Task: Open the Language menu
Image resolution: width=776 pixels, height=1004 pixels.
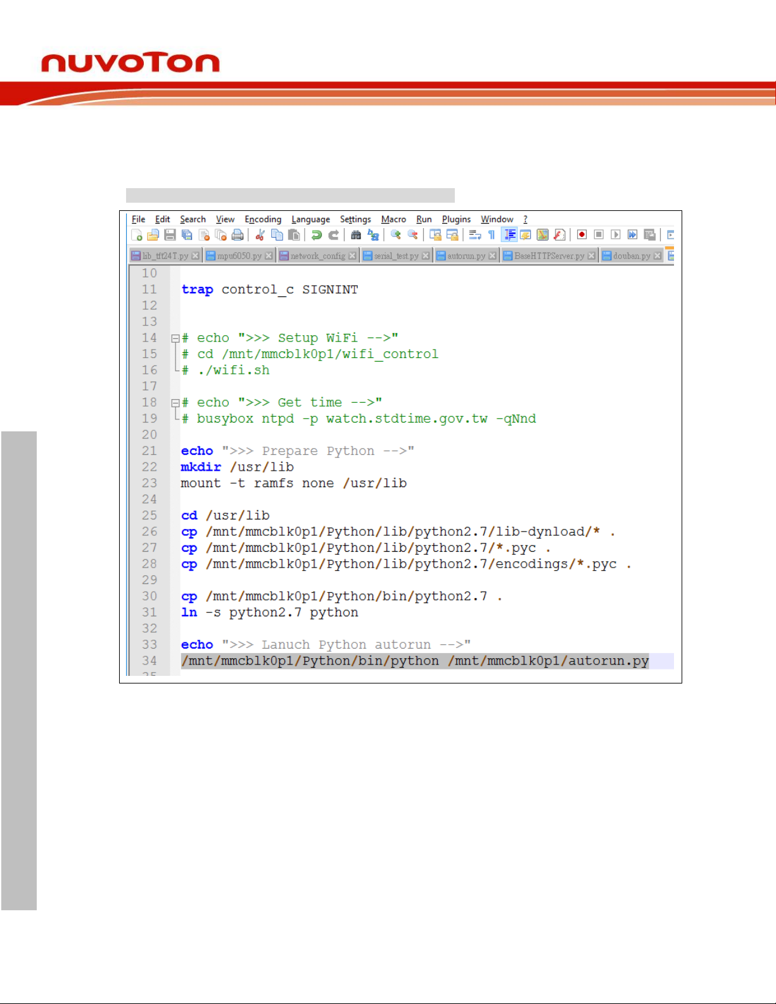Action: point(310,219)
